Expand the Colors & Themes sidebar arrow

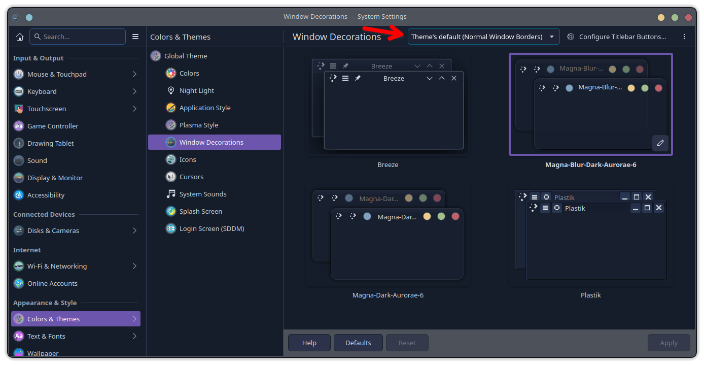(x=134, y=319)
